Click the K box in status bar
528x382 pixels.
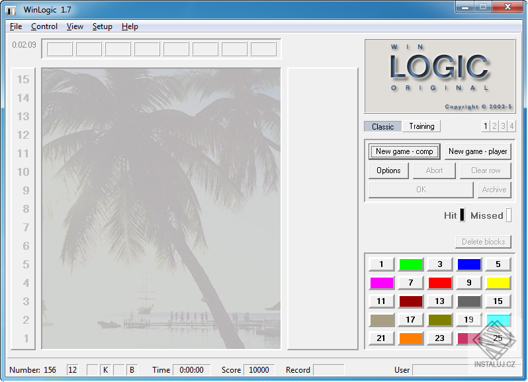(105, 370)
